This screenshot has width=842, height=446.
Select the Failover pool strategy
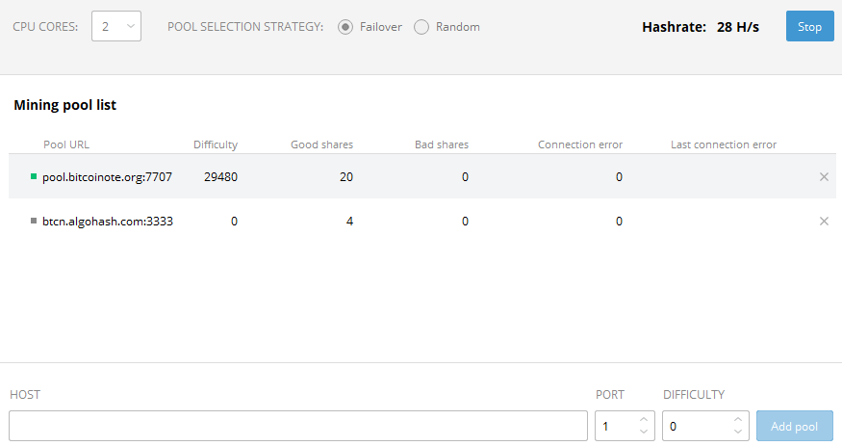coord(345,27)
